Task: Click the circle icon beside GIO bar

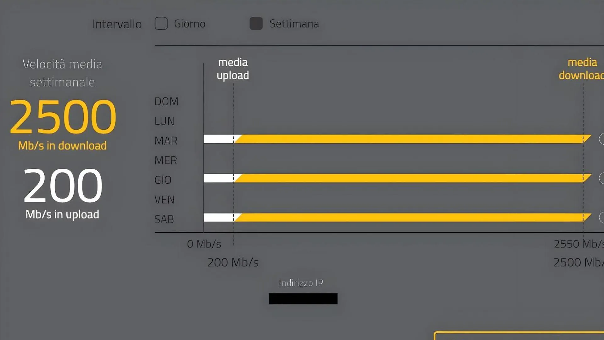Action: [601, 178]
